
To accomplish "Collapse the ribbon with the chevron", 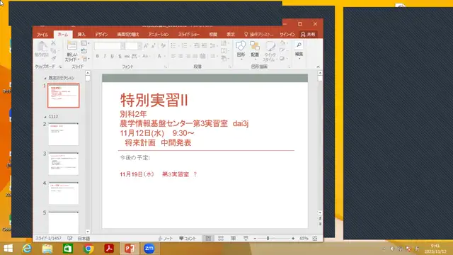I will [318, 67].
